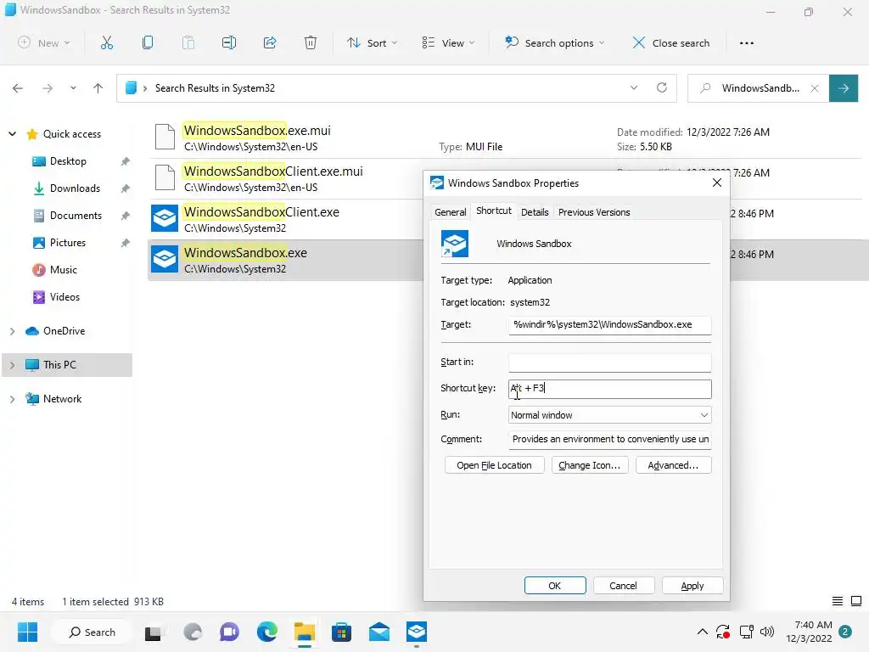
Task: Open Mail app from taskbar
Action: pos(379,632)
